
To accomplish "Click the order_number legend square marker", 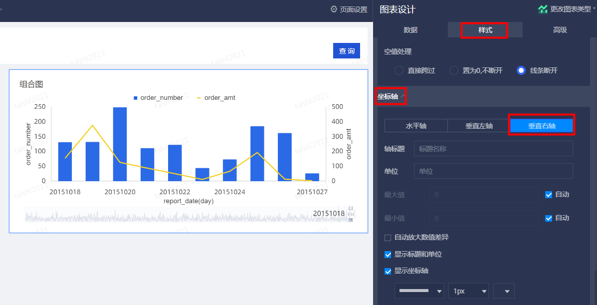I will click(135, 98).
